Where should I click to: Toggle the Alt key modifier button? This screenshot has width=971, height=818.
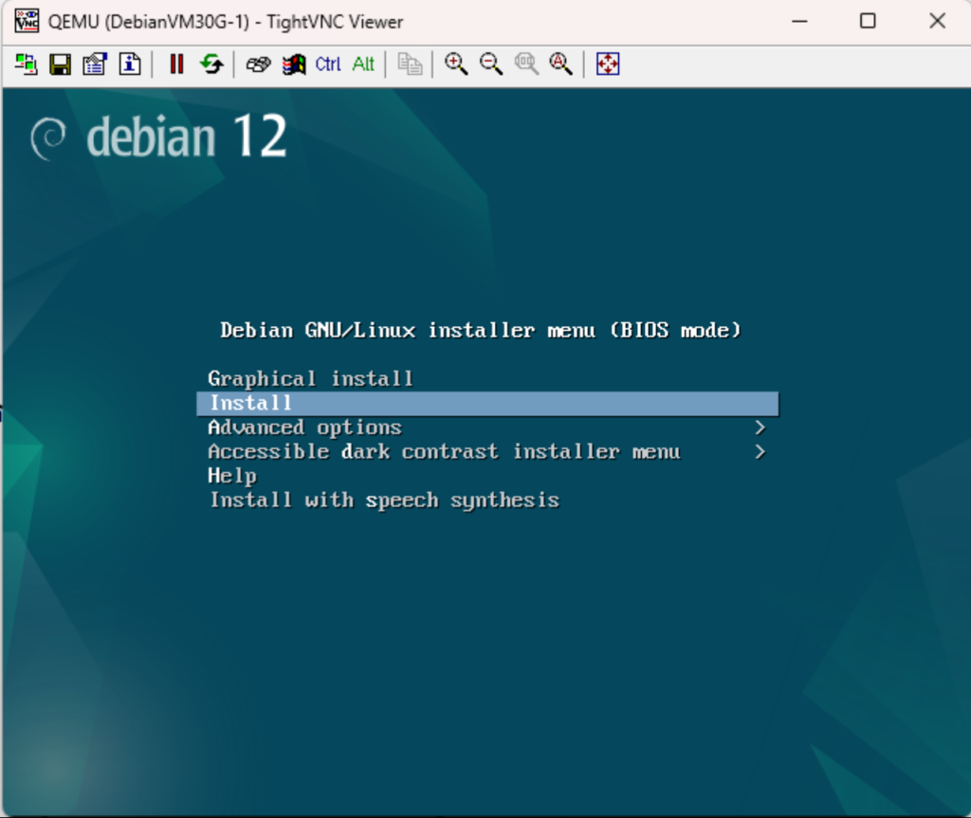tap(363, 64)
